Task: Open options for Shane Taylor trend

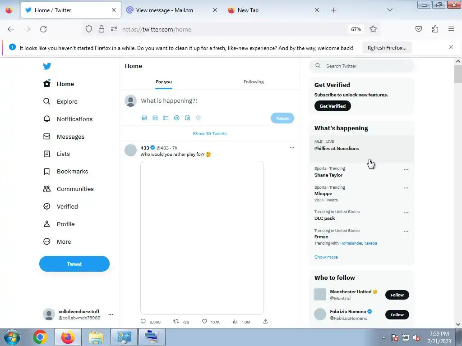Action: coord(406,169)
